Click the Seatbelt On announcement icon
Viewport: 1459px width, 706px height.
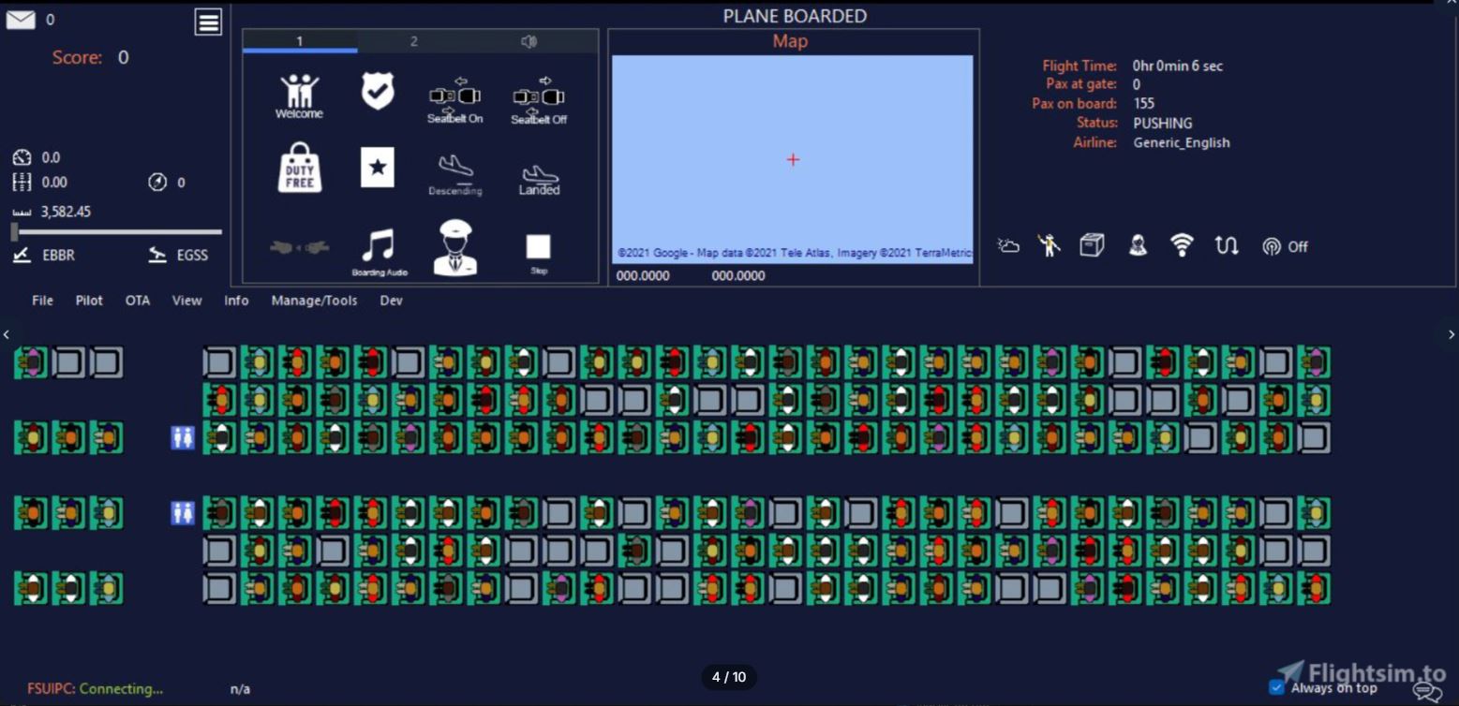click(454, 99)
